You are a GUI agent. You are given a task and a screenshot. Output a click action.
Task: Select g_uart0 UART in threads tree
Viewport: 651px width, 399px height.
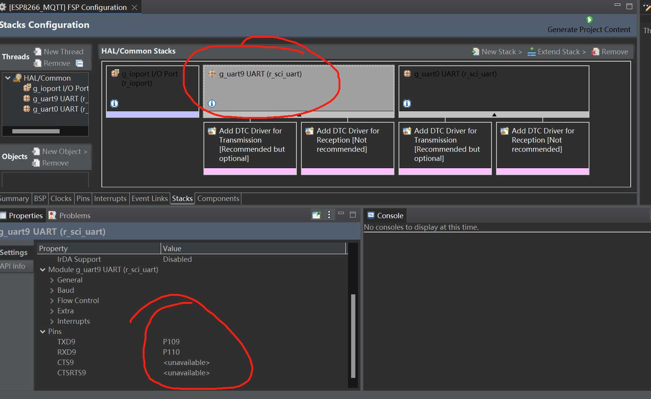(56, 109)
